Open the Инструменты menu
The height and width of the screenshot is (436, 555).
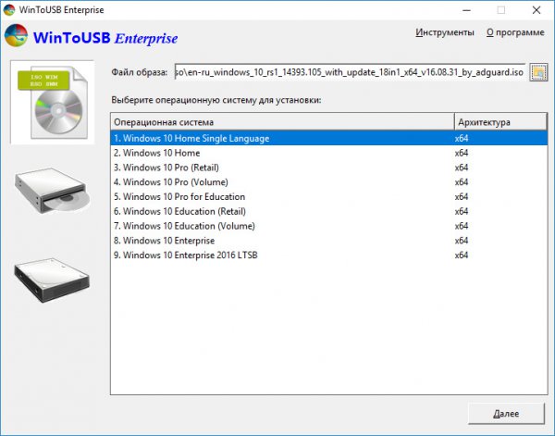445,32
